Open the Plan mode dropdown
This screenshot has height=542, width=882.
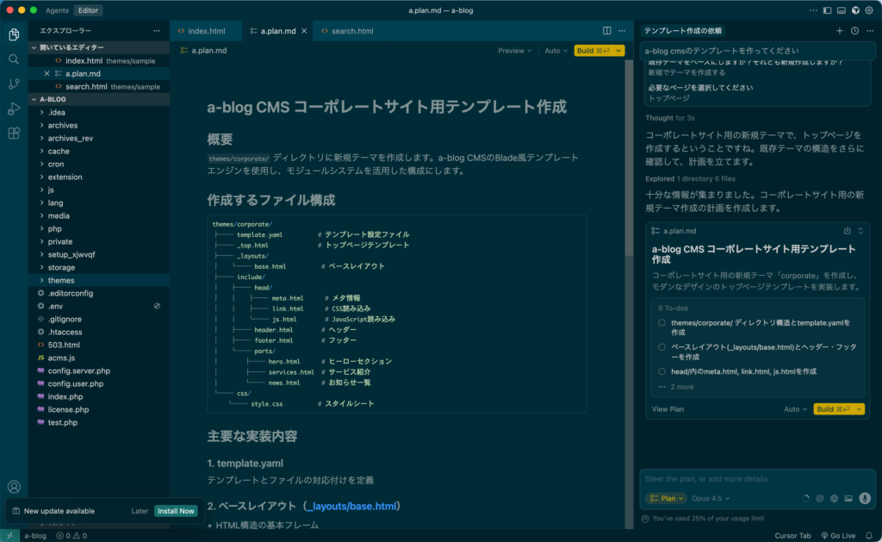pos(666,498)
